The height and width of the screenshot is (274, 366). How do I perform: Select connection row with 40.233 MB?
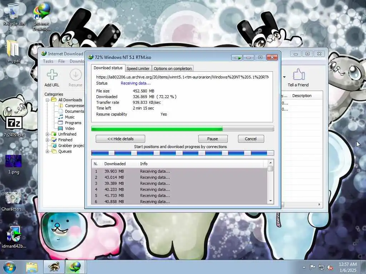tap(179, 189)
